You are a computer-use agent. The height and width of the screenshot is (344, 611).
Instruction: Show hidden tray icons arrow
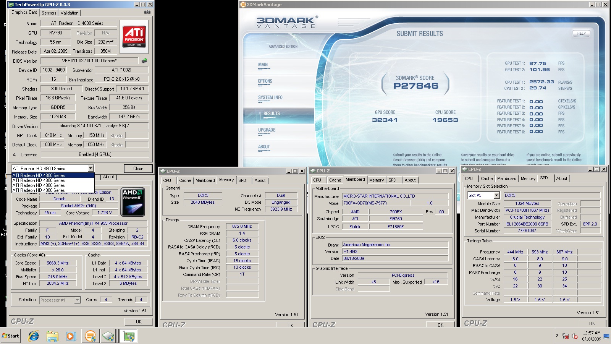pos(557,336)
